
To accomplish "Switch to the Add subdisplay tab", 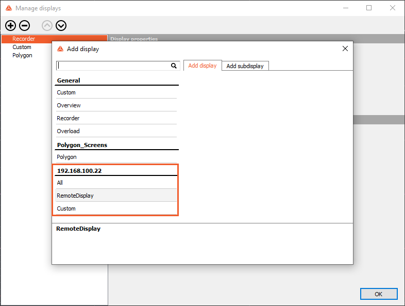I will [x=245, y=66].
